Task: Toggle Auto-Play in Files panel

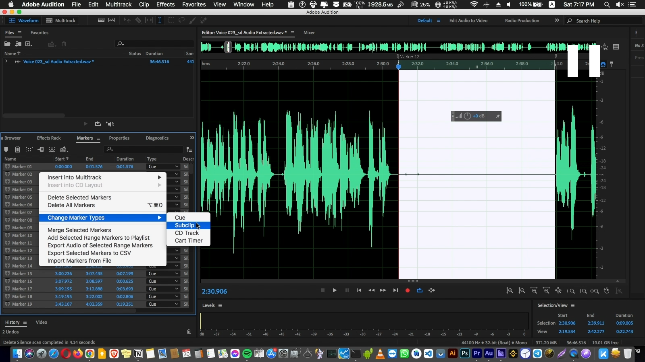Action: [110, 124]
